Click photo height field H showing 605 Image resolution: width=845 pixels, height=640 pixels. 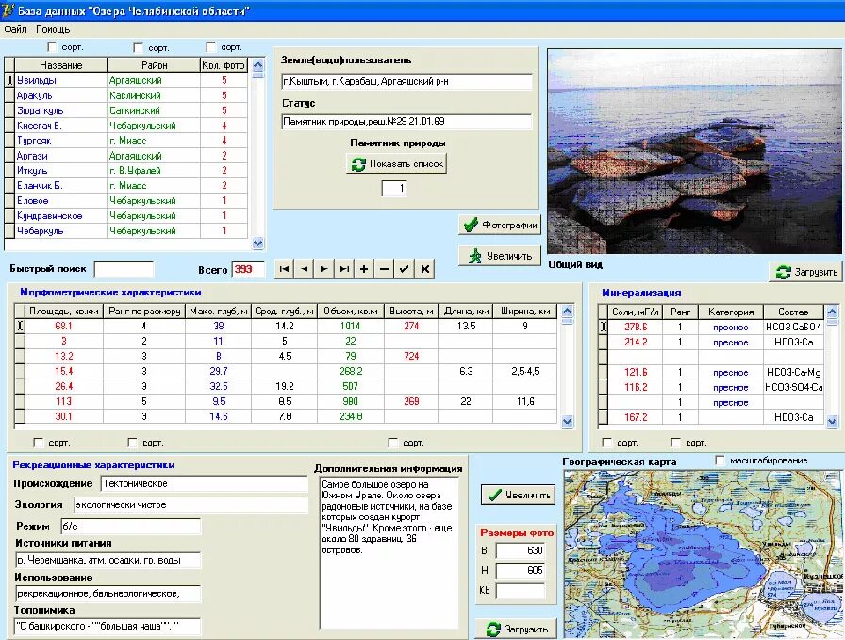point(521,570)
